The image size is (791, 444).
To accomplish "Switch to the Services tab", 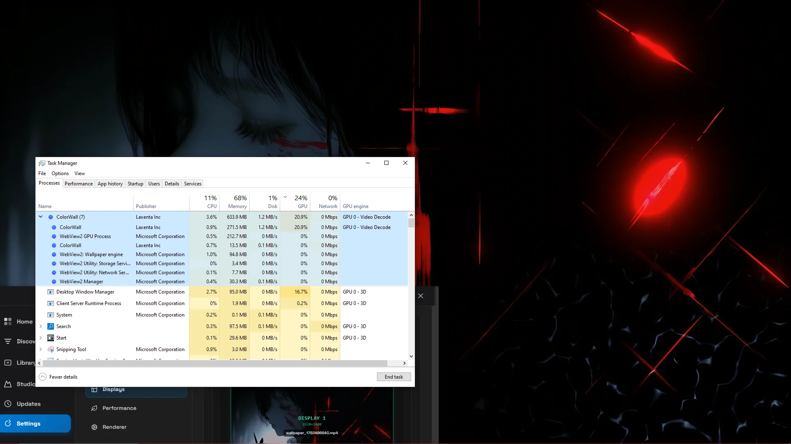I will pyautogui.click(x=192, y=183).
